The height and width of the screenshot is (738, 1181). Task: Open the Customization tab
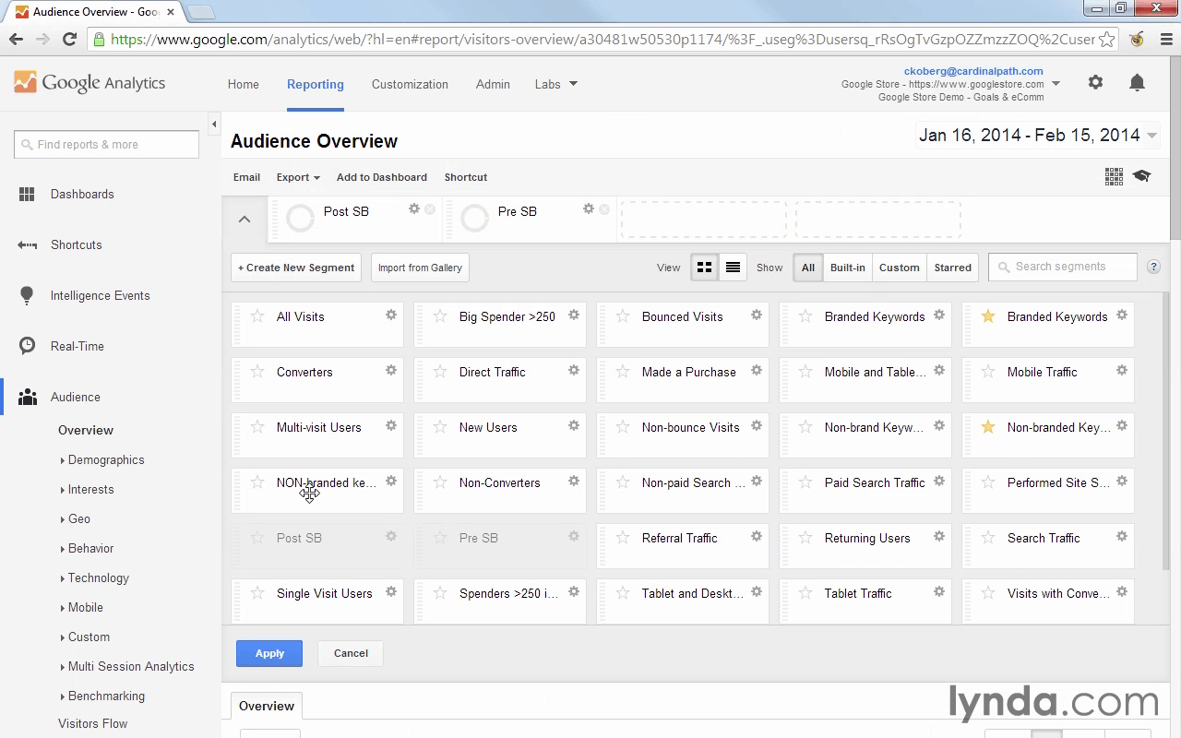tap(410, 84)
